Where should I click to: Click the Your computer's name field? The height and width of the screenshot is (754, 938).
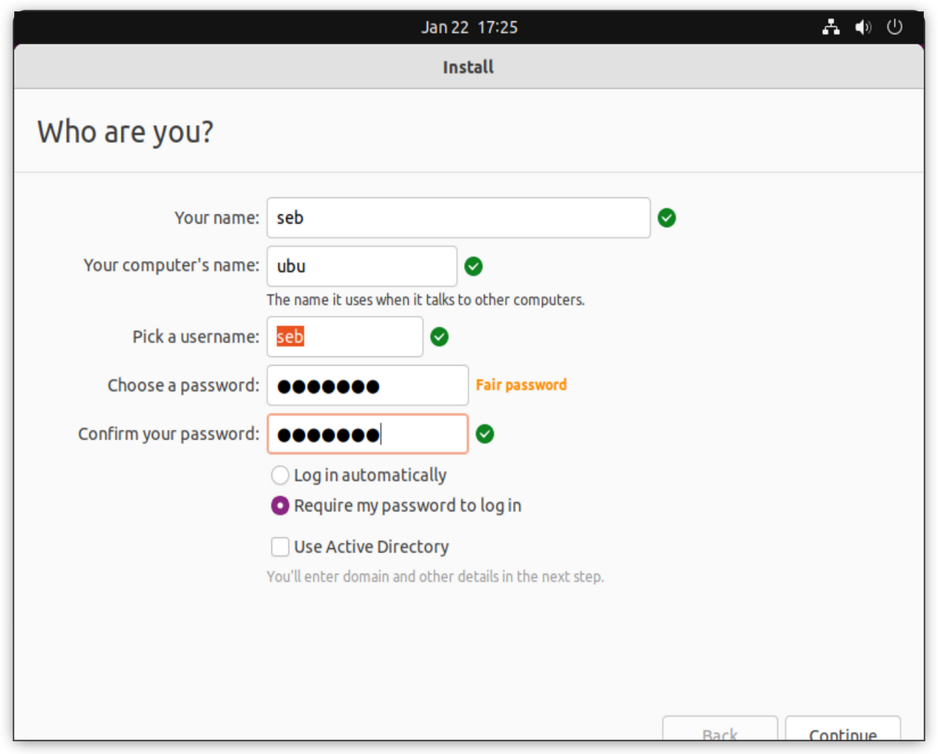pos(361,267)
